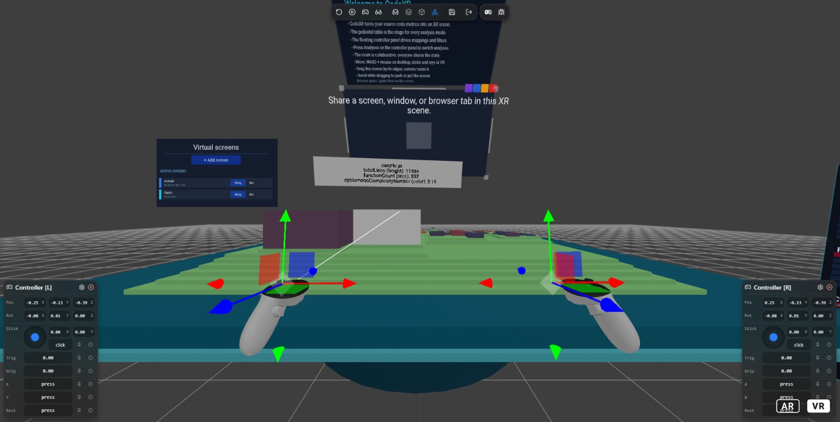Pin the left controller Trig value
Image resolution: width=840 pixels, height=422 pixels.
click(x=79, y=358)
